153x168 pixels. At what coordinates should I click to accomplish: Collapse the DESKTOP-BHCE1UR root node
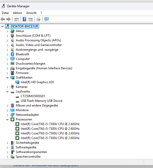tap(3, 26)
